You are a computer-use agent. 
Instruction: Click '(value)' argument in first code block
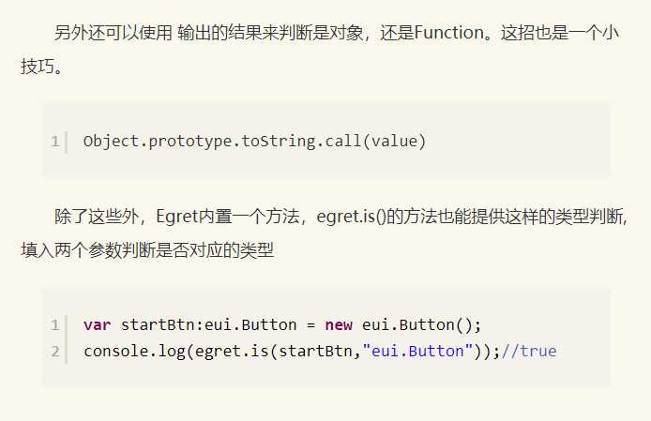[x=394, y=142]
